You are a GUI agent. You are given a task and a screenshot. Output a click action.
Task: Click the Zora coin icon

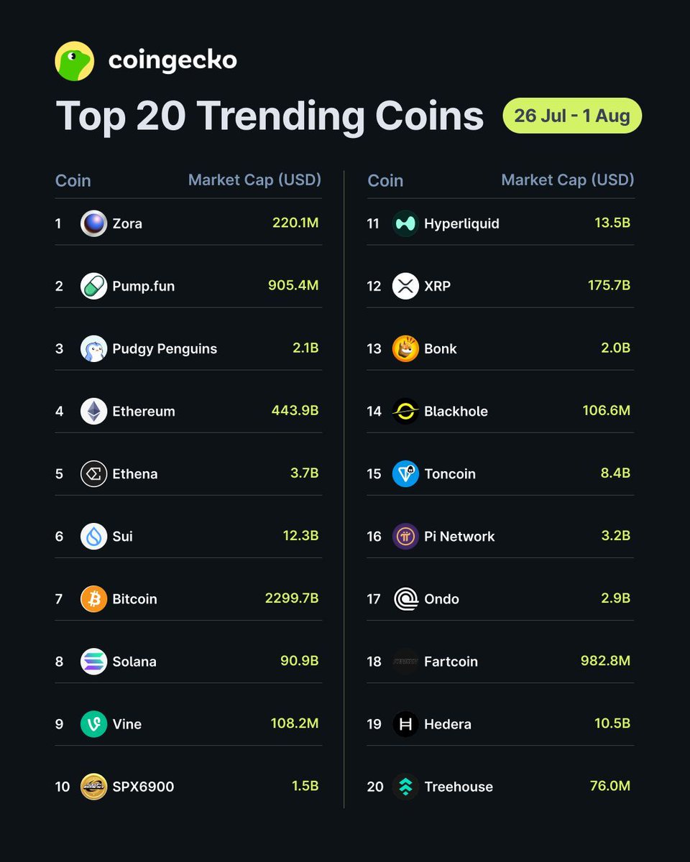(93, 223)
